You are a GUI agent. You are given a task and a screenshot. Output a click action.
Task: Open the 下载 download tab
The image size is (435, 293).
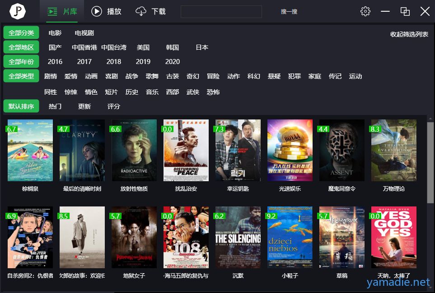point(150,11)
